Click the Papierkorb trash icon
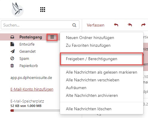This screenshot has height=118, width=148. pyautogui.click(x=12, y=66)
